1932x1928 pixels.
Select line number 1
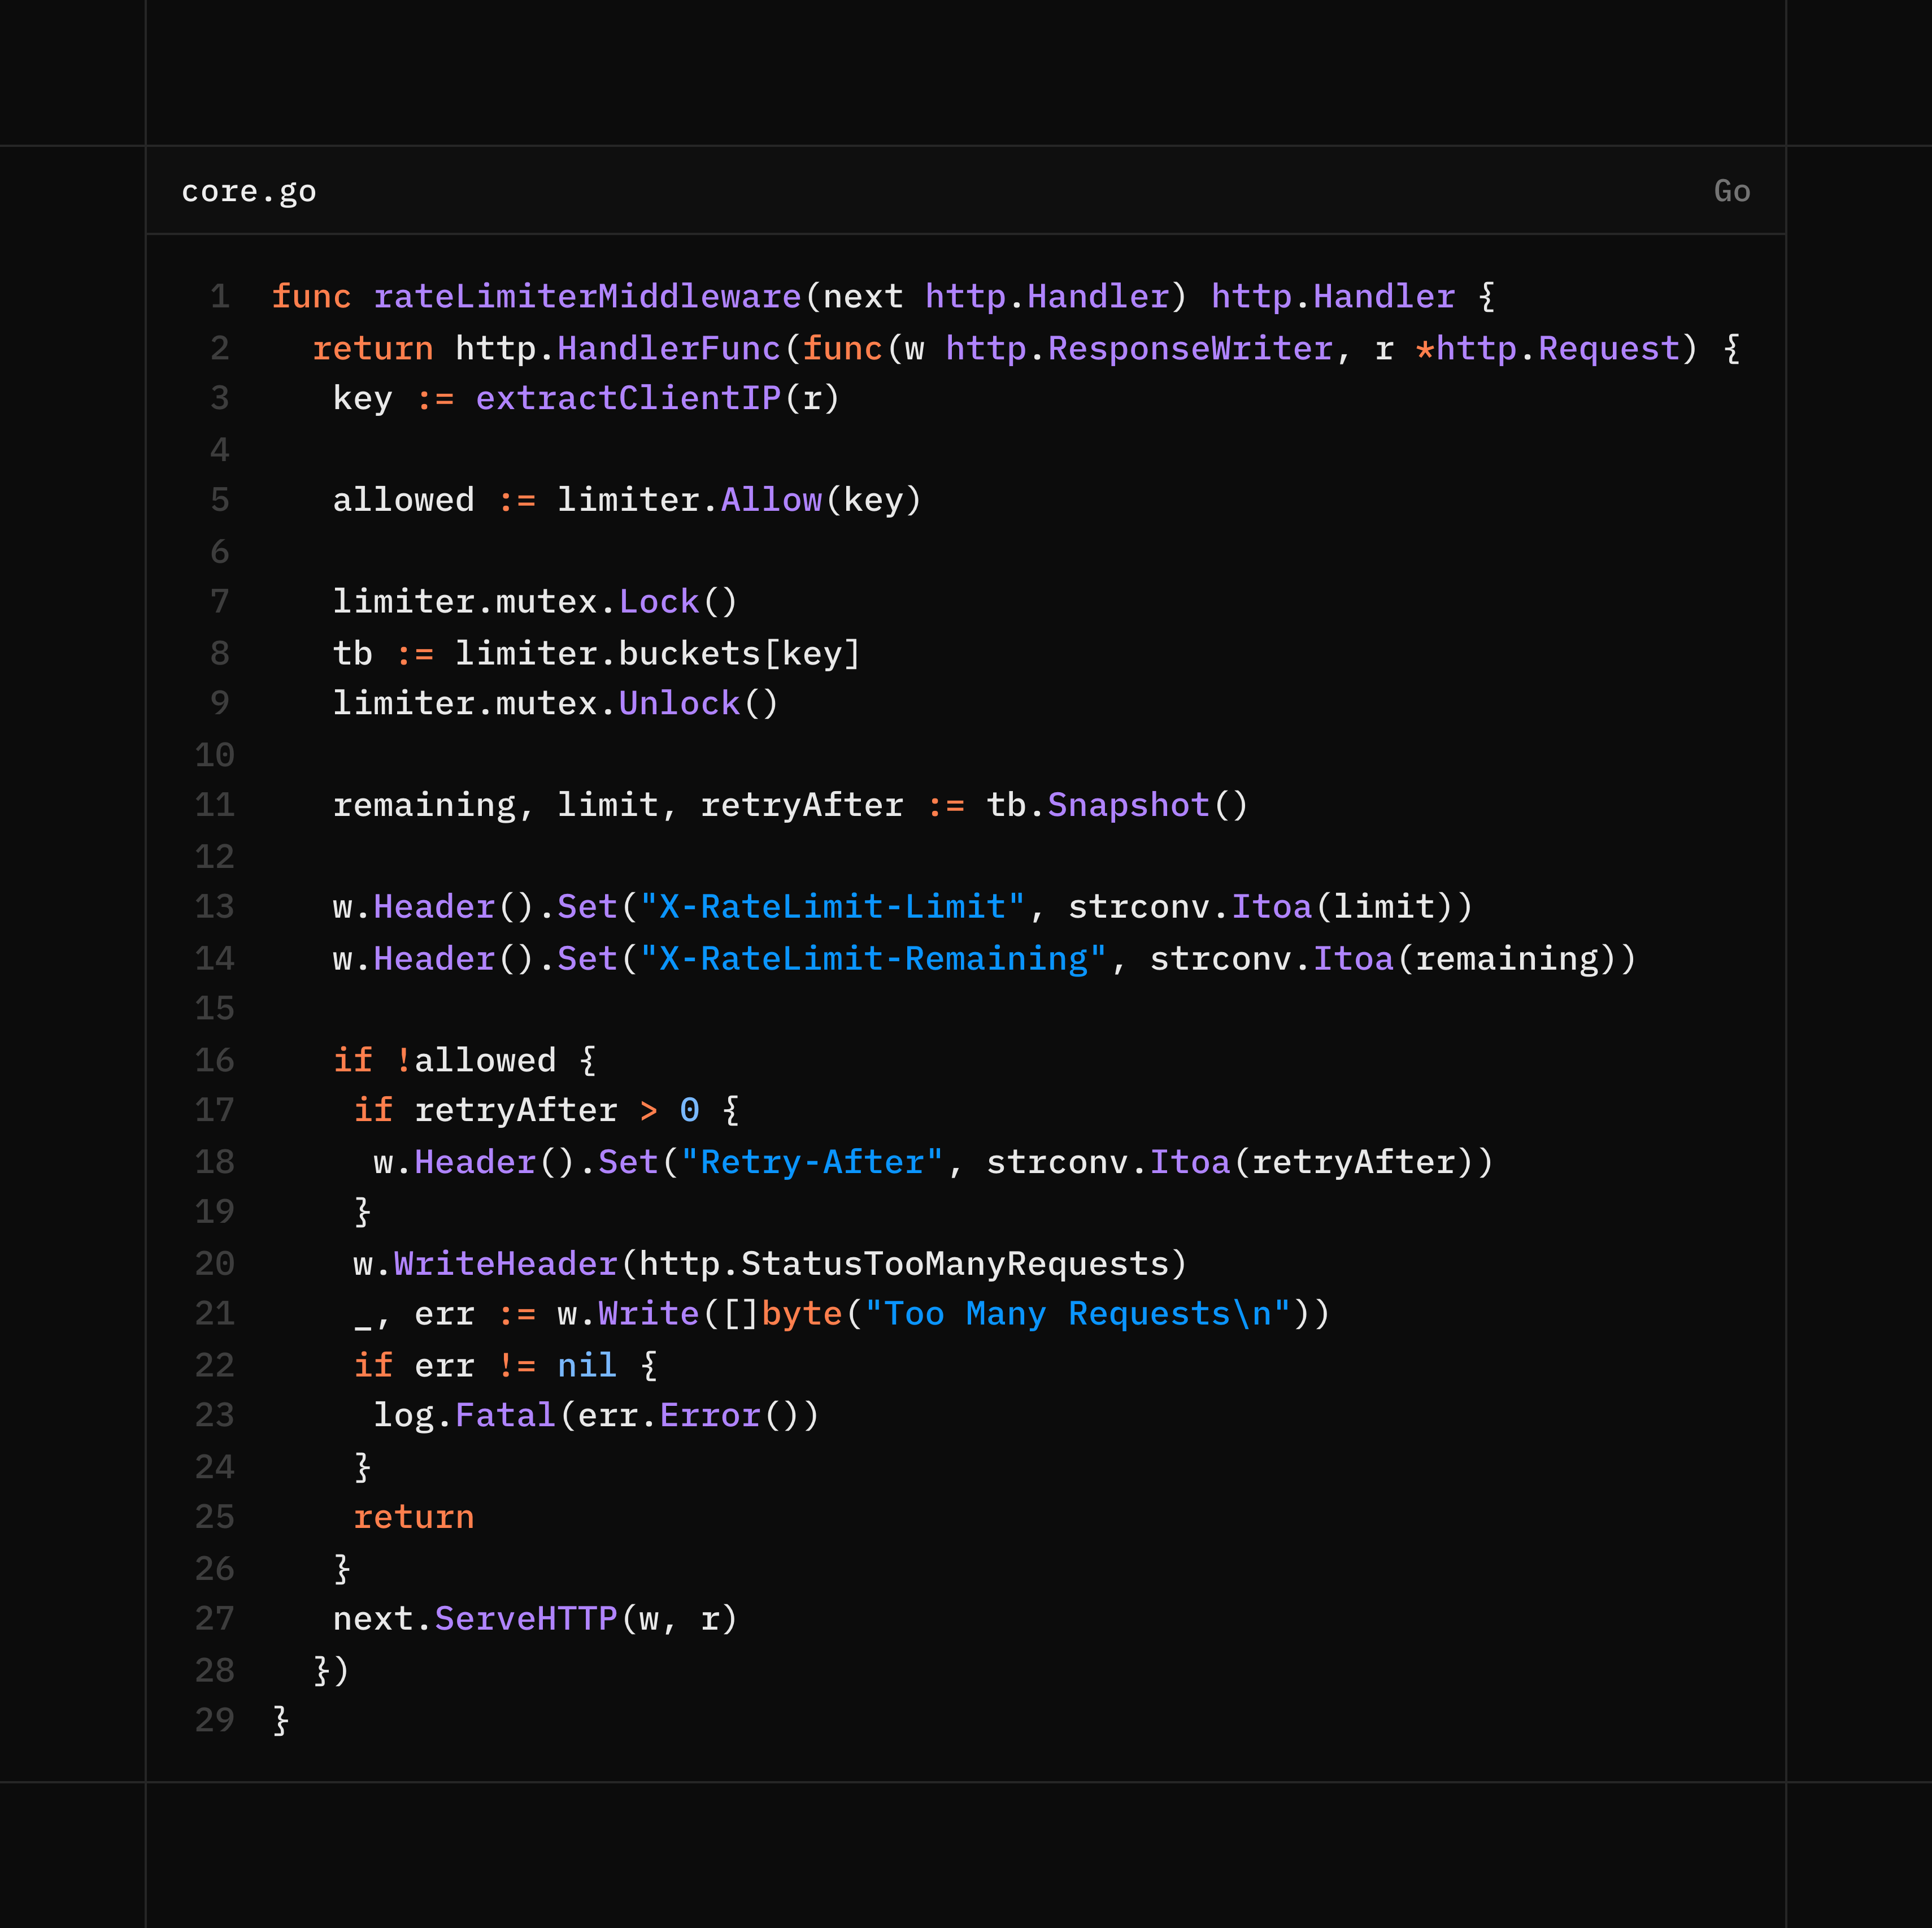220,296
